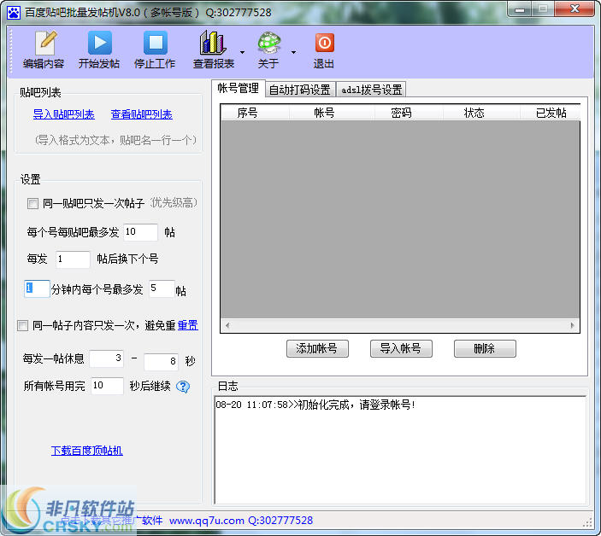Image resolution: width=601 pixels, height=536 pixels.
Task: Click the 已发帖 column header
Action: (x=551, y=113)
